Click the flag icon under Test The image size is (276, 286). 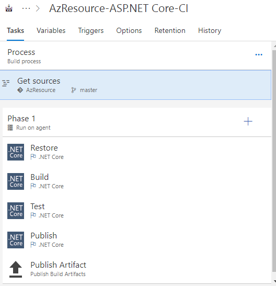coord(33,215)
